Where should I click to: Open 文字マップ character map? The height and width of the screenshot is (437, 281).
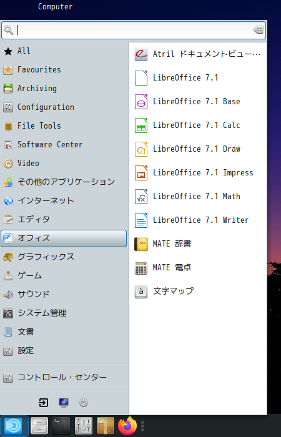coord(197,292)
